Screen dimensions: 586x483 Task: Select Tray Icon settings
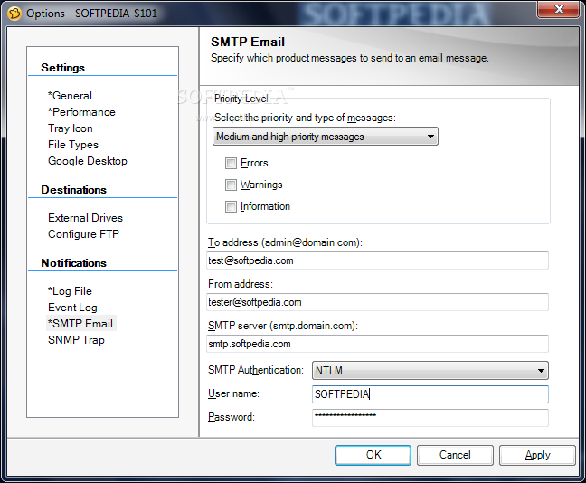point(71,128)
